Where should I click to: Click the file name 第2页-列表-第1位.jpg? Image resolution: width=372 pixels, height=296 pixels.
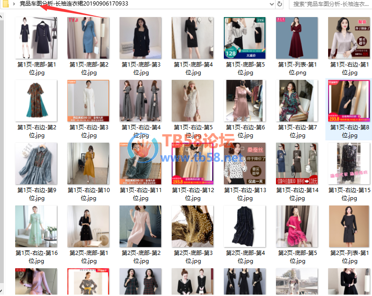pyautogui.click(x=349, y=257)
